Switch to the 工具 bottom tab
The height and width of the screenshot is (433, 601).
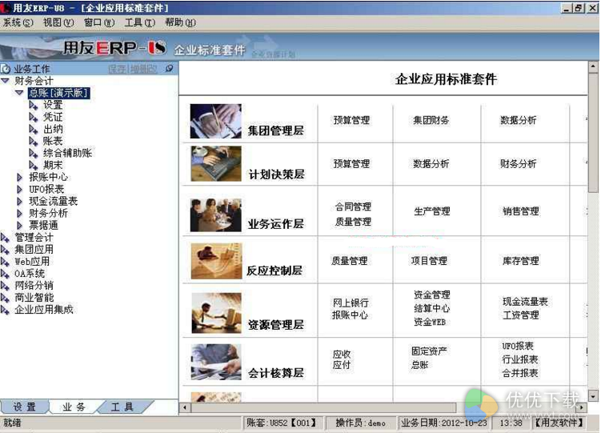pyautogui.click(x=122, y=407)
